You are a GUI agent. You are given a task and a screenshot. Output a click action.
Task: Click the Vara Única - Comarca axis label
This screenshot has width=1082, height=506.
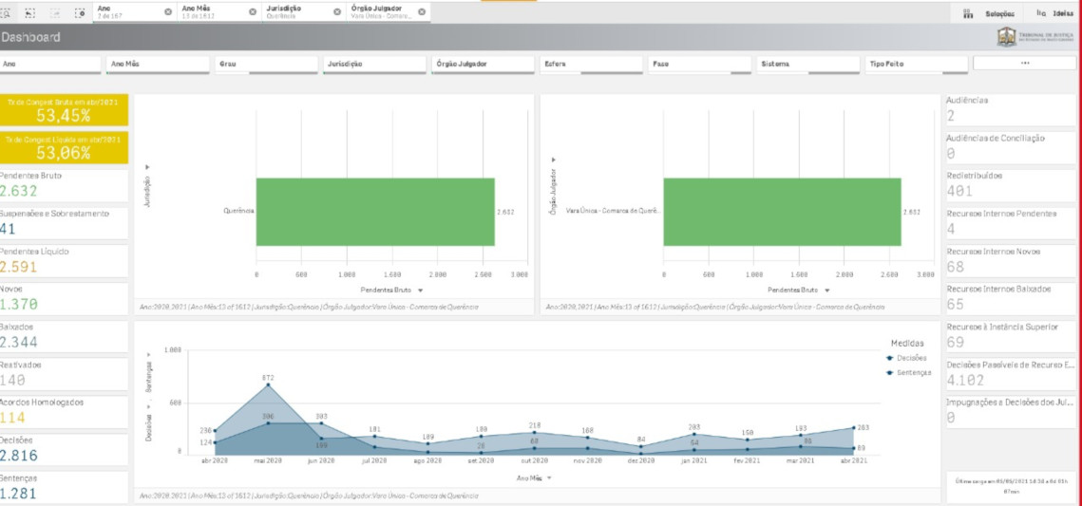[613, 211]
